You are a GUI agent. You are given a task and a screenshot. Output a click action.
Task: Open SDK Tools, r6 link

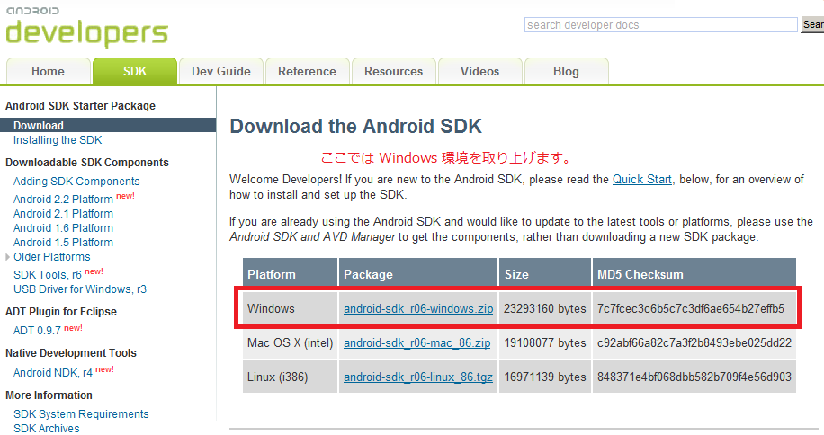48,275
